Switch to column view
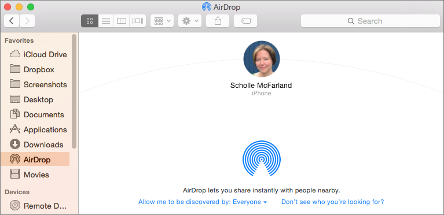Viewport: 444px width, 215px height. 122,21
